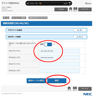Focus the IPv4セカンダリ input field
93x96 pixels.
[x=60, y=57]
